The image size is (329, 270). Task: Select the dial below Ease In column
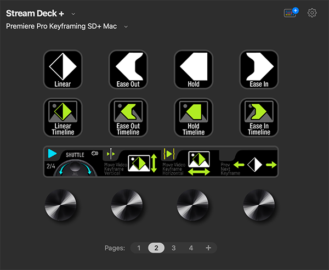tap(259, 205)
